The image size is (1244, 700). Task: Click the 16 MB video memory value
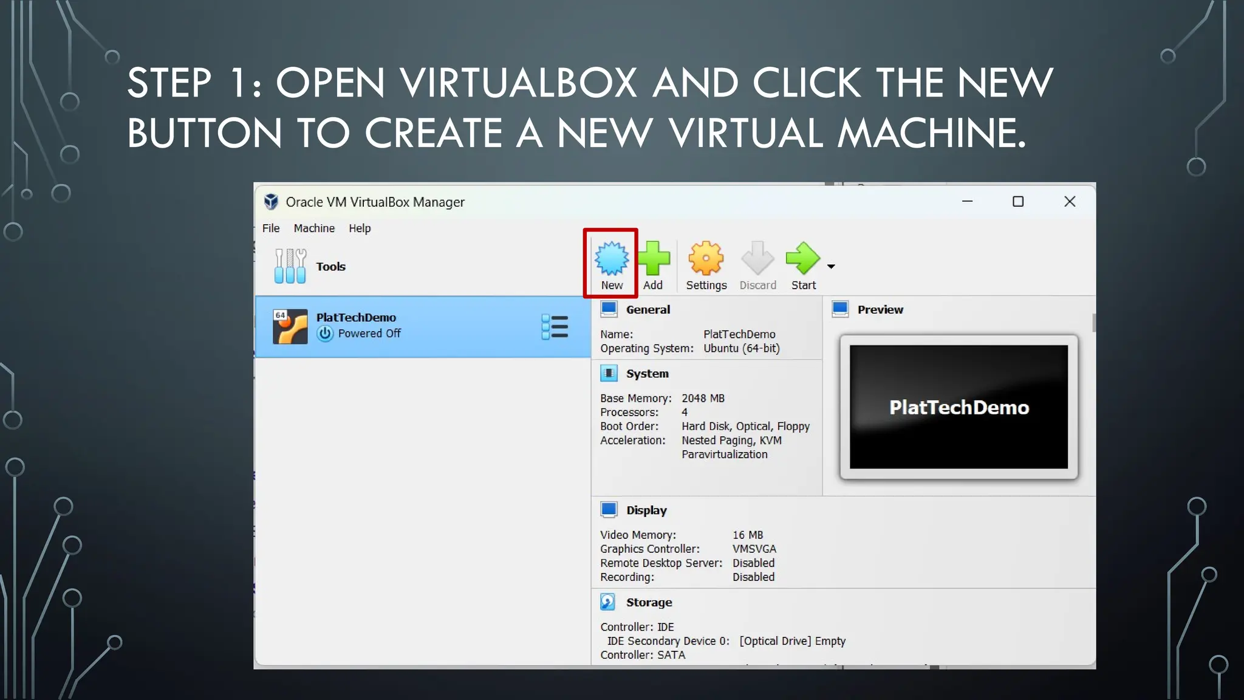tap(748, 535)
